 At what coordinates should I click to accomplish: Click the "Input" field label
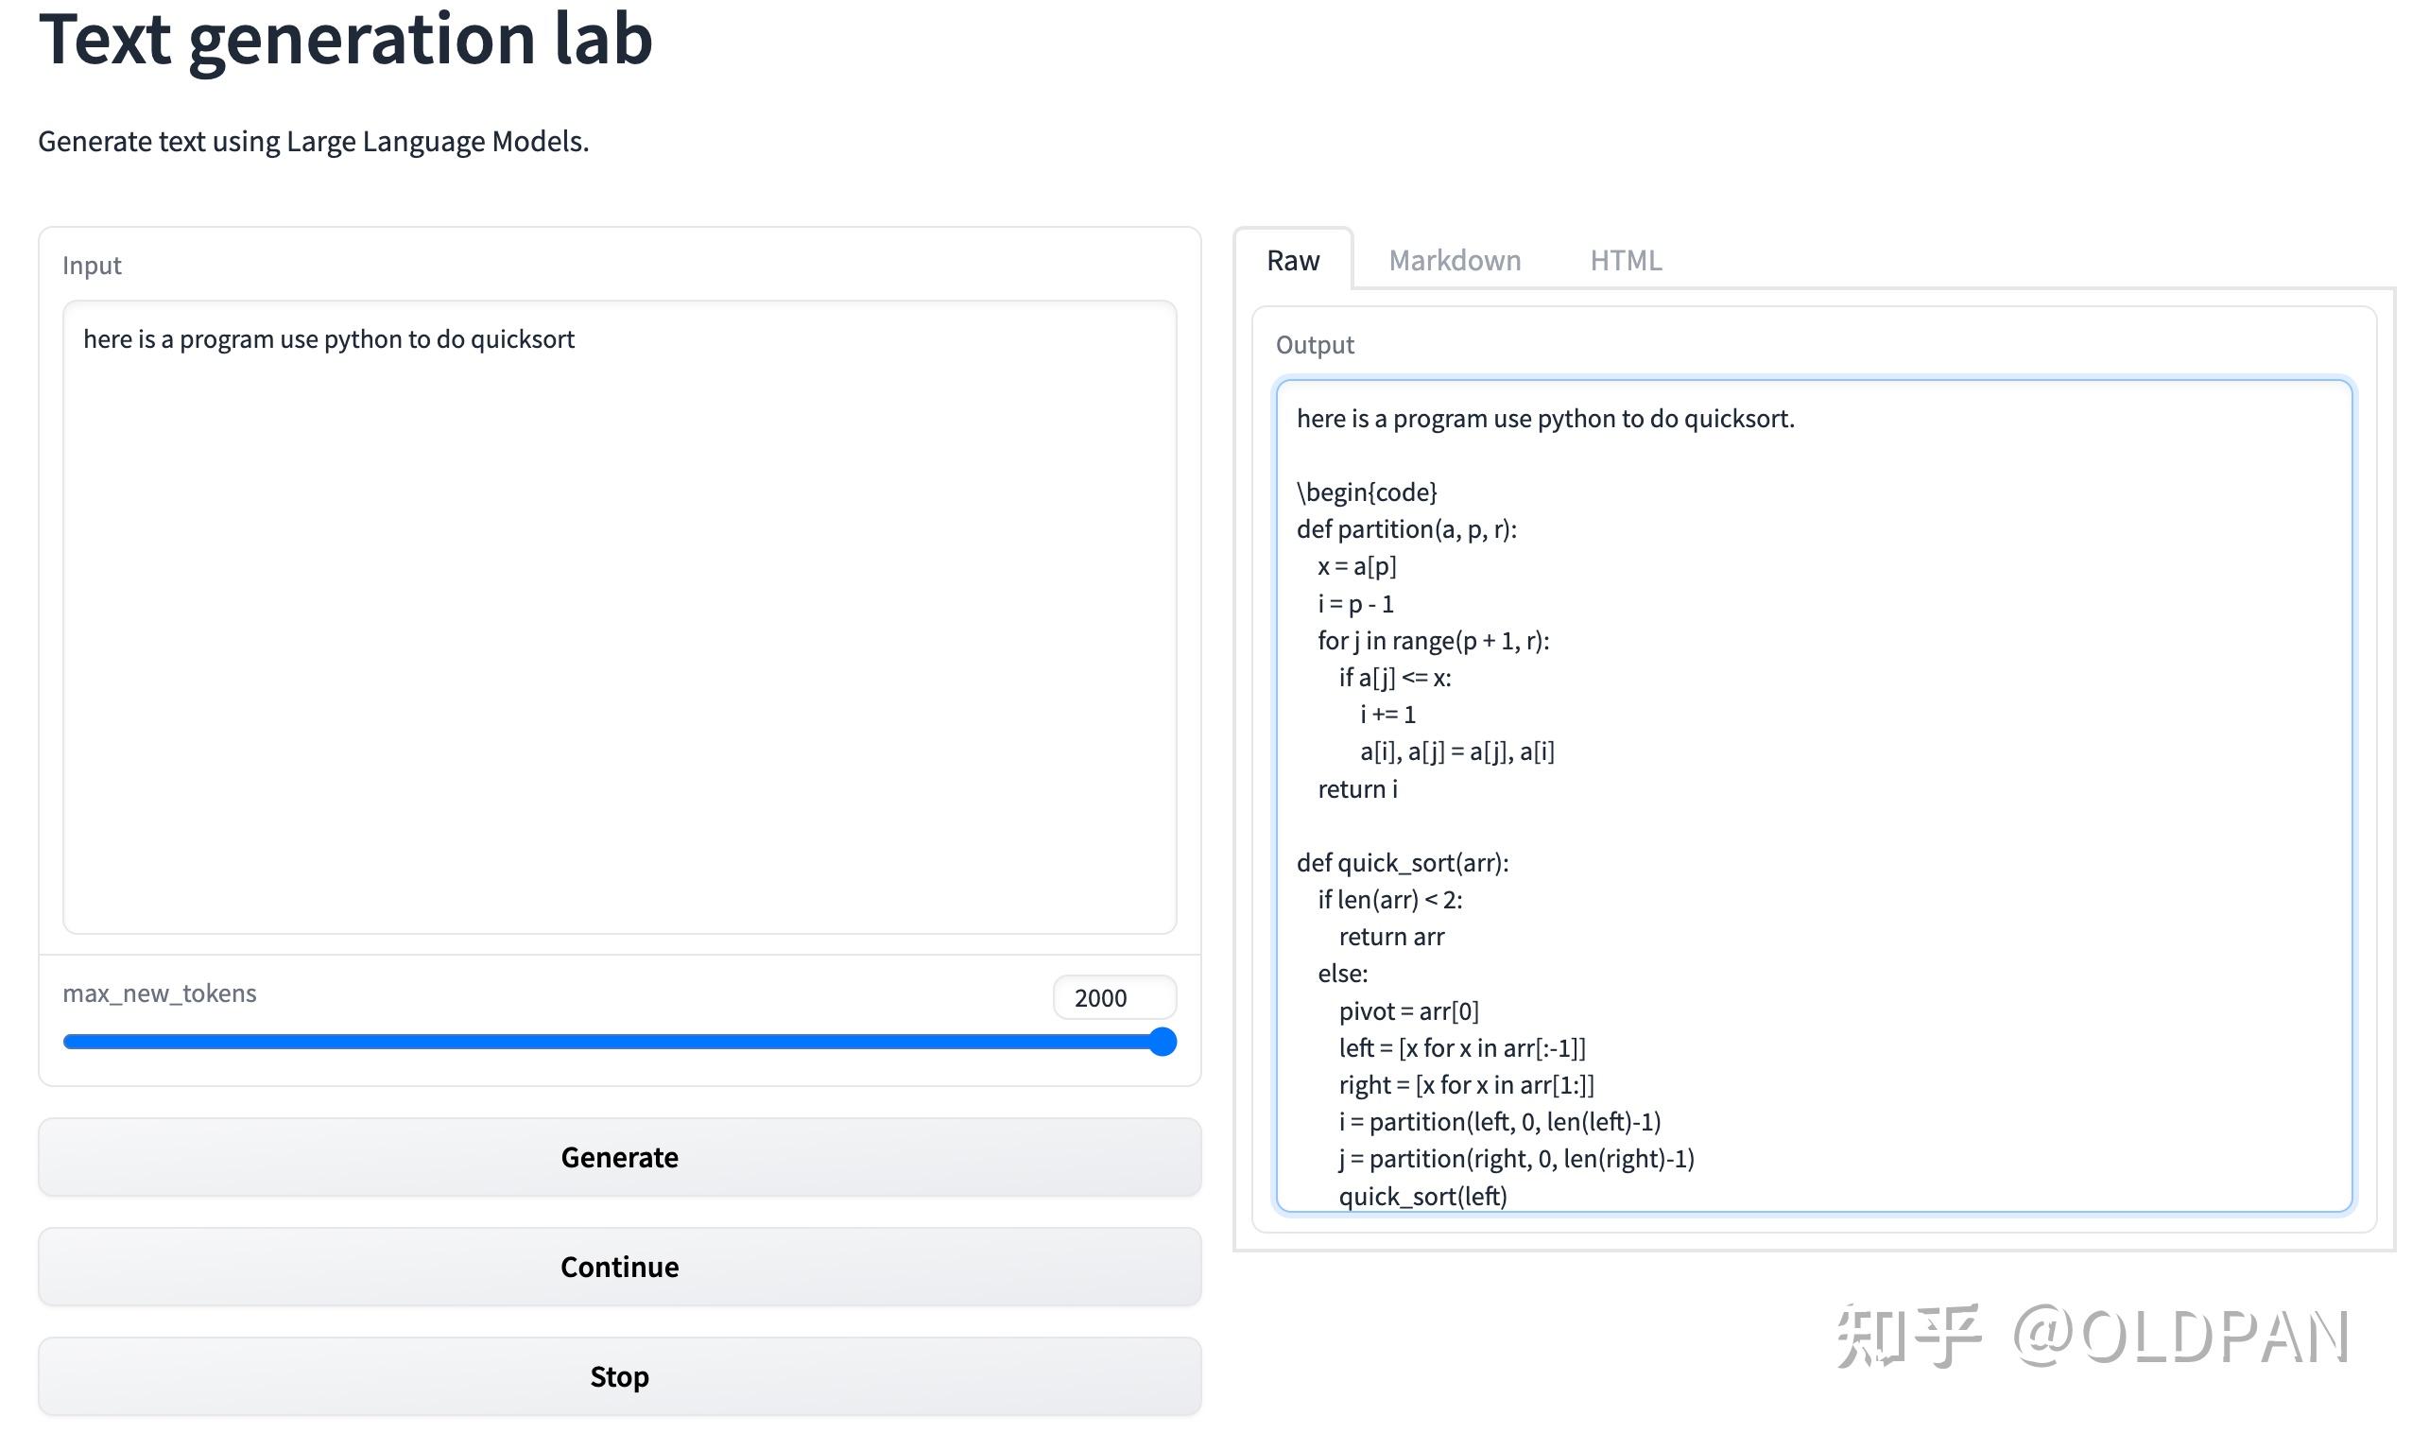pyautogui.click(x=92, y=266)
